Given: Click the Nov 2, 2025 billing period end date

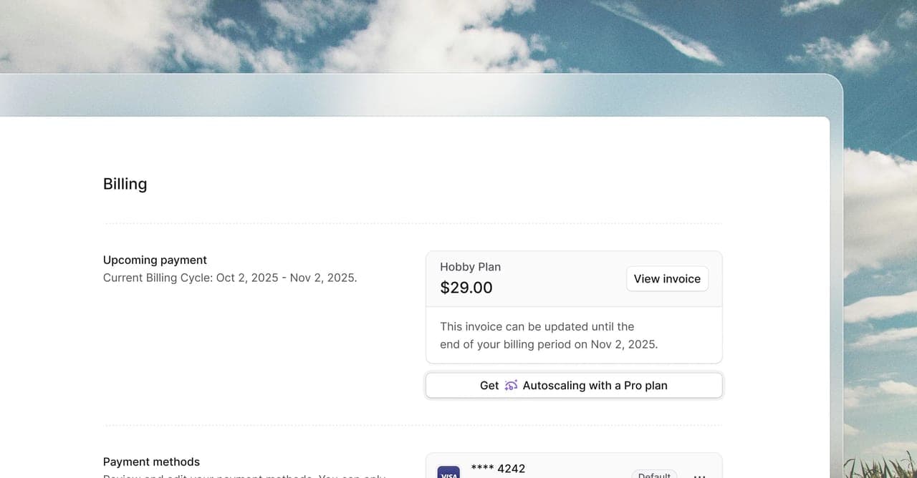Looking at the screenshot, I should (x=623, y=344).
